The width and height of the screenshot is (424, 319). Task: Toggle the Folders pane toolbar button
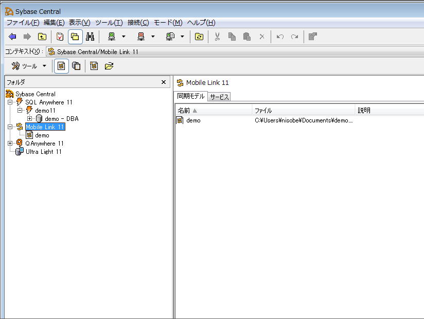[x=75, y=37]
